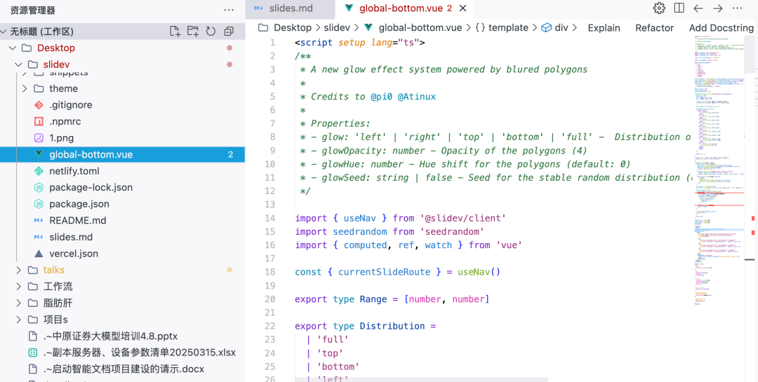The image size is (758, 382).
Task: Refresh the explorer file tree
Action: coord(211,32)
